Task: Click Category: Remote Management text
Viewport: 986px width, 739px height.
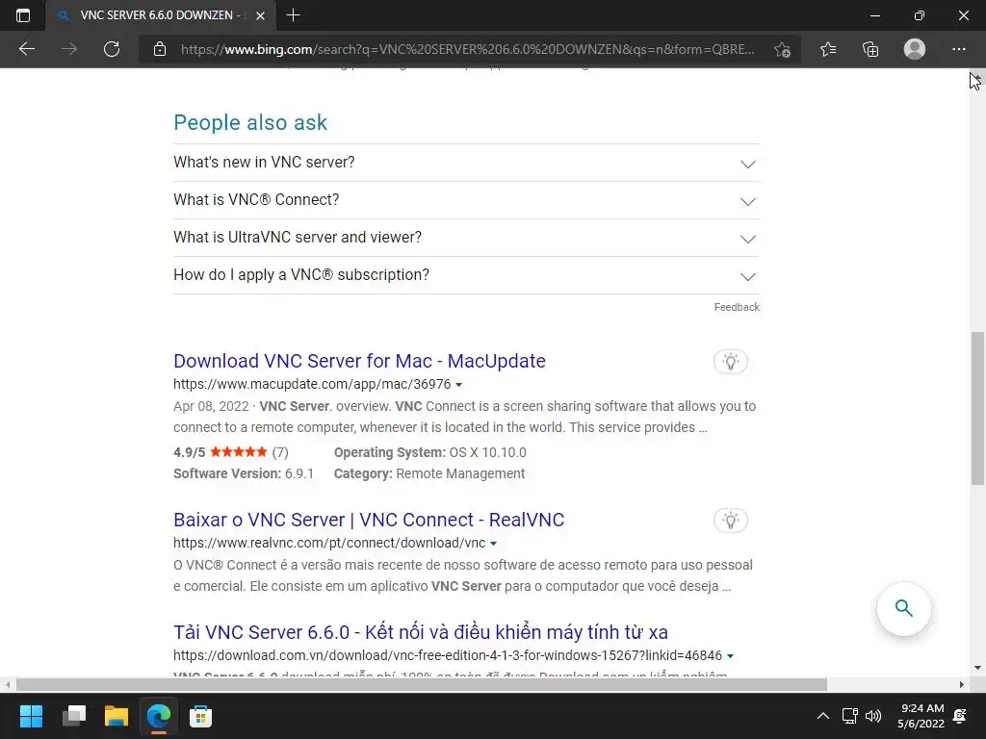Action: (429, 473)
